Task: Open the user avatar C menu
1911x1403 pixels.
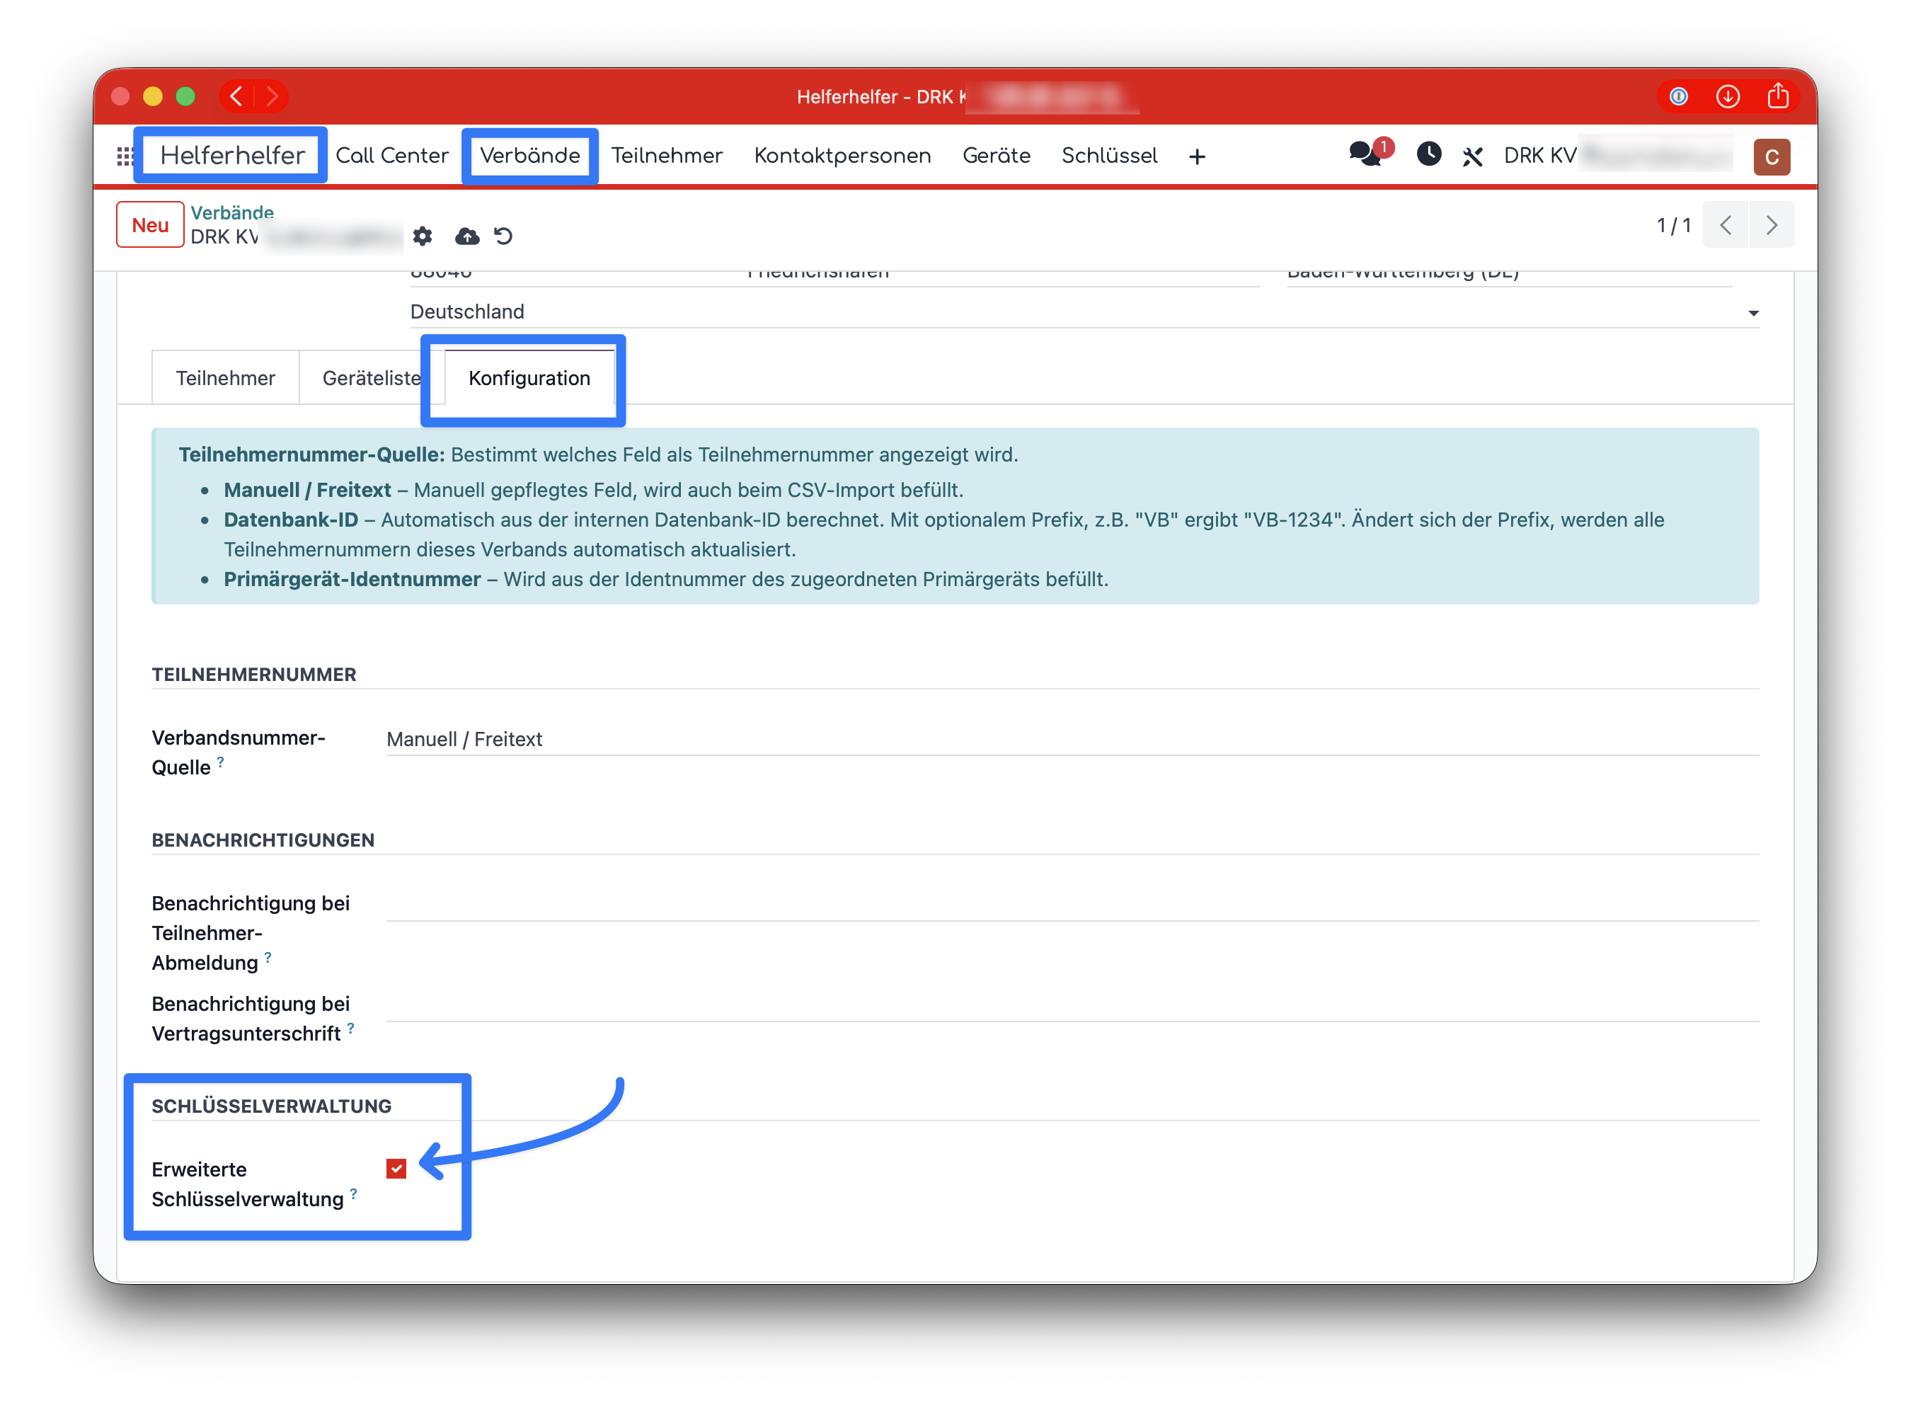Action: click(x=1770, y=157)
